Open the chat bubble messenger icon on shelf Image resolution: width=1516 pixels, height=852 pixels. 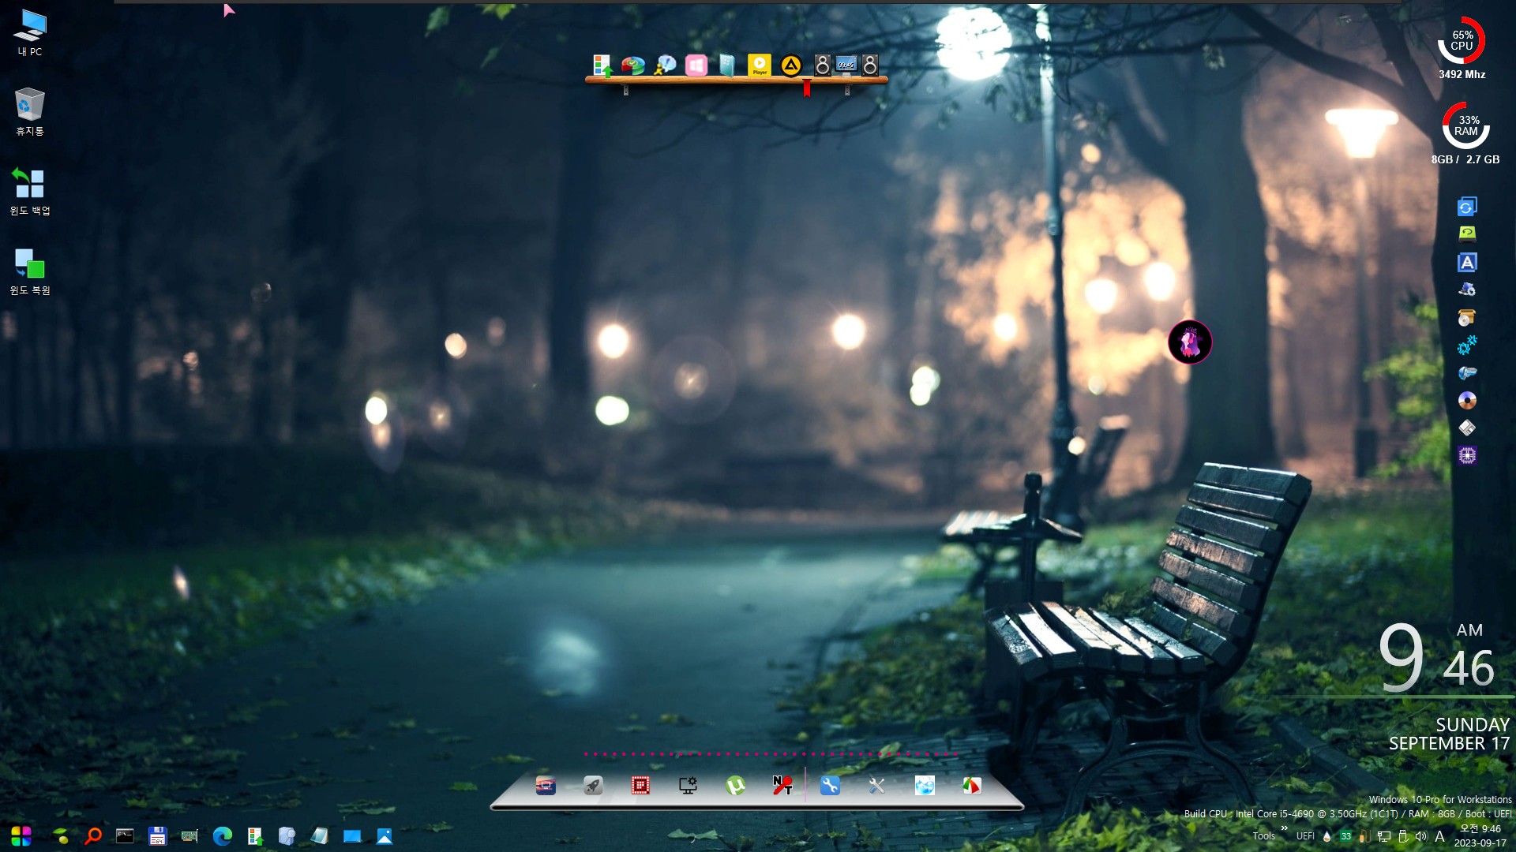(x=665, y=65)
